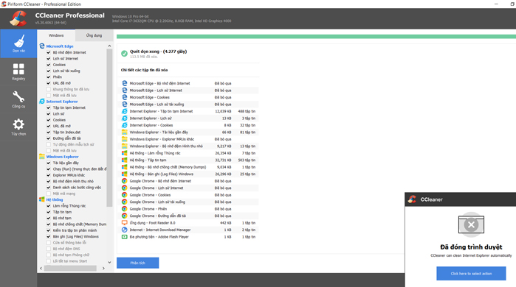Enable Bộ nhớ đệm DNS checkbox
Image resolution: width=516 pixels, height=287 pixels.
tap(49, 249)
